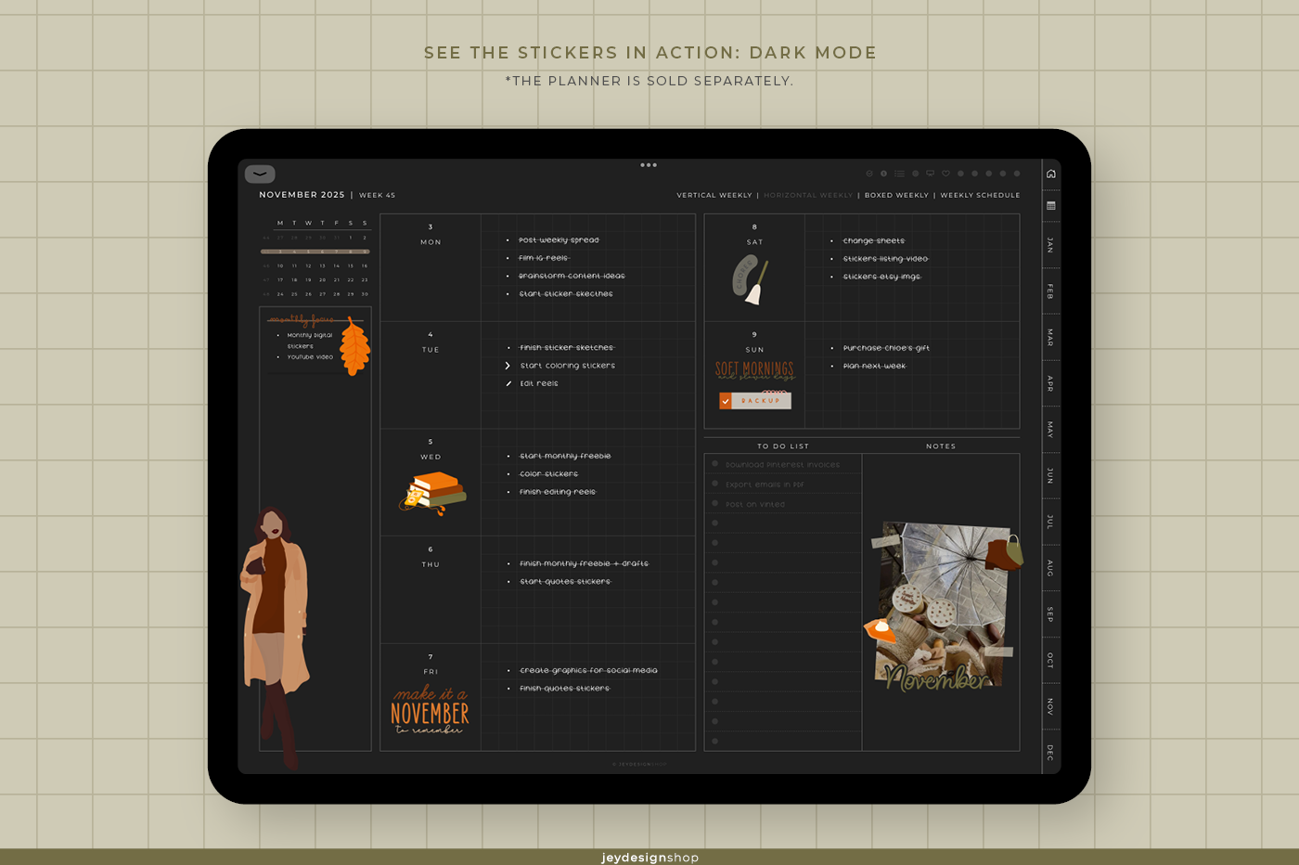Mark the 'Post on Vinted' to-do circle
Screen dimensions: 1299x865
pyautogui.click(x=714, y=504)
